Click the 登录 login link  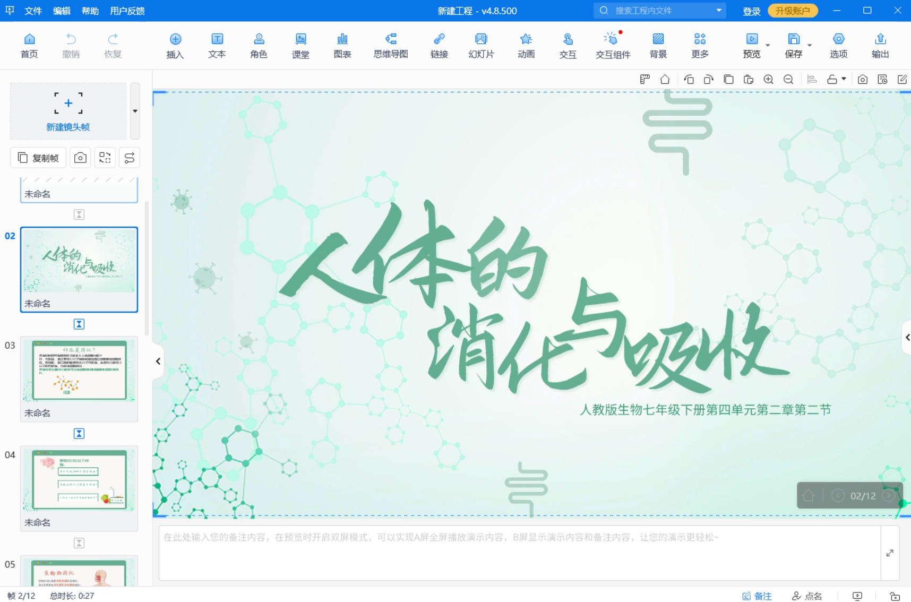[x=751, y=11]
